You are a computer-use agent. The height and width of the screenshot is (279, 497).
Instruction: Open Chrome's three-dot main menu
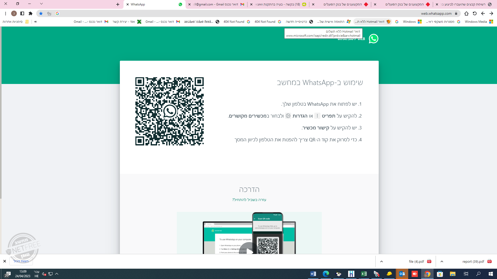point(5,13)
